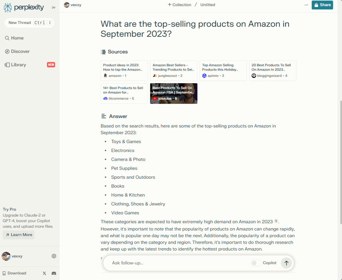Image resolution: width=342 pixels, height=280 pixels.
Task: Click the Perplexity logo icon
Action: click(x=8, y=7)
